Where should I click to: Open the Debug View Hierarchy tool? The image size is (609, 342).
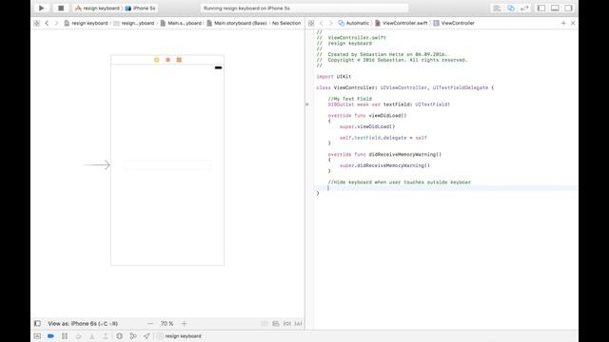coord(119,336)
